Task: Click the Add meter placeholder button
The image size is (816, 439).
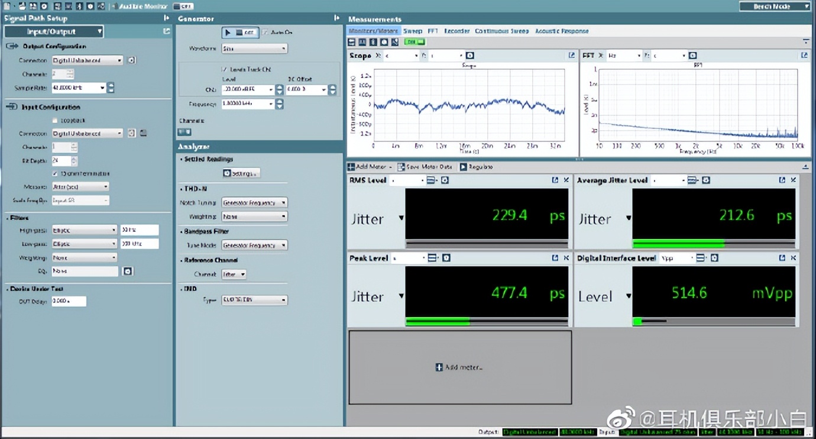Action: pyautogui.click(x=459, y=367)
